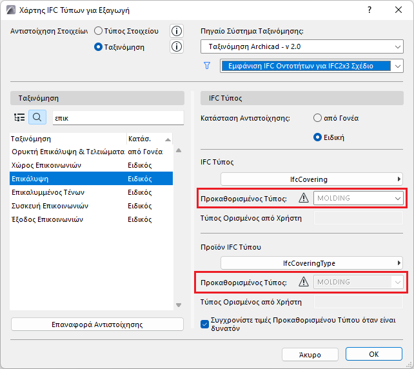
Task: Open the IfcCovering type selector
Action: point(312,179)
